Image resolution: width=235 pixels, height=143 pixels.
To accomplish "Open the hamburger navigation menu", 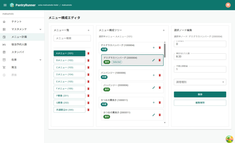I will pos(5,5).
